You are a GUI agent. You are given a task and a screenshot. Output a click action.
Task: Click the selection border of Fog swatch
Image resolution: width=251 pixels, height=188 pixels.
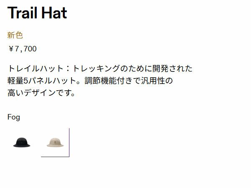coord(69,142)
